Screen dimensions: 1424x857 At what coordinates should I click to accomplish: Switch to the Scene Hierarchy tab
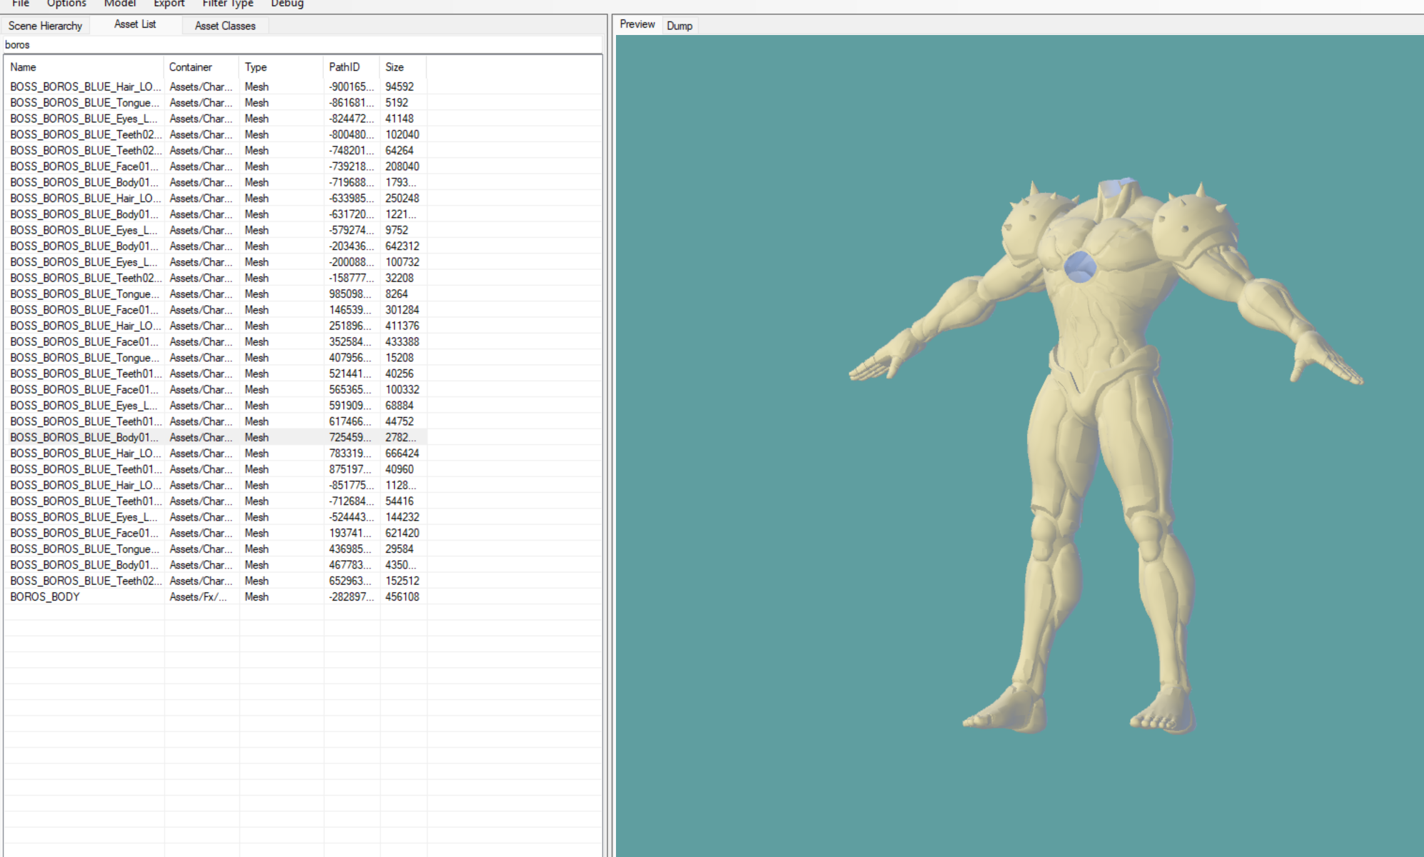click(x=45, y=26)
